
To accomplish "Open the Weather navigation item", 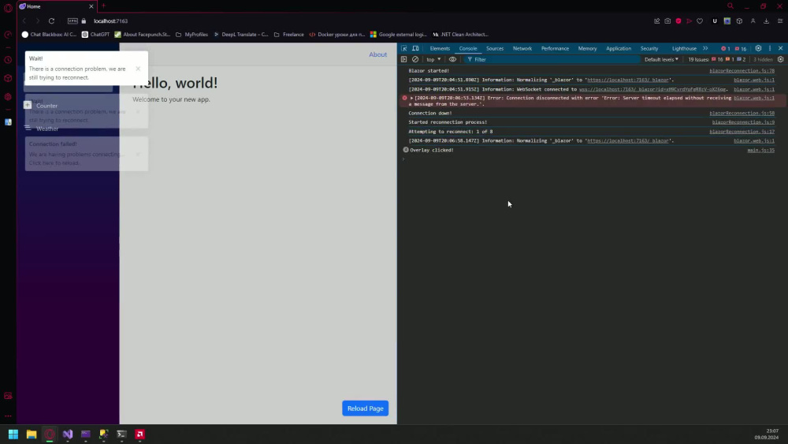I will pos(47,129).
